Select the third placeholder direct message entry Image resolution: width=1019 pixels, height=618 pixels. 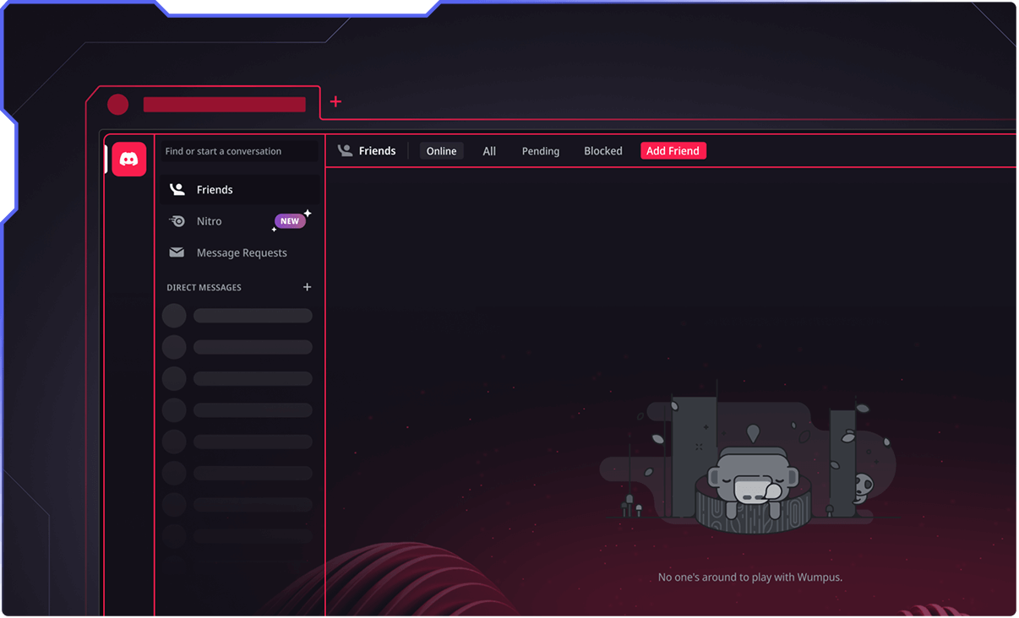pyautogui.click(x=238, y=379)
